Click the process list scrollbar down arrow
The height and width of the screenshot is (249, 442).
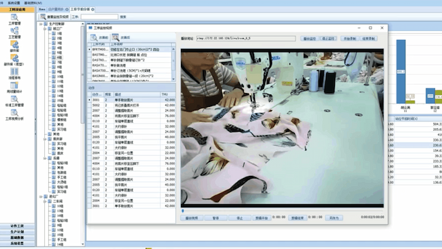tap(173, 79)
